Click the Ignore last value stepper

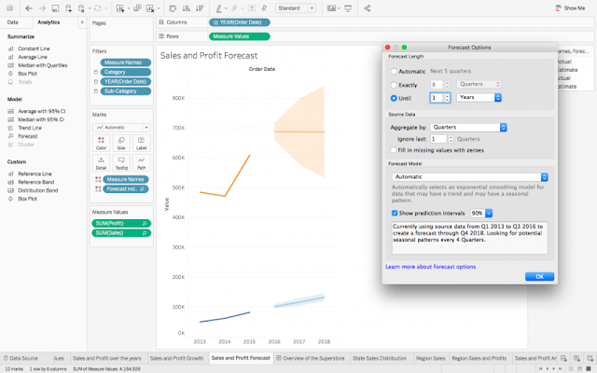pos(451,139)
